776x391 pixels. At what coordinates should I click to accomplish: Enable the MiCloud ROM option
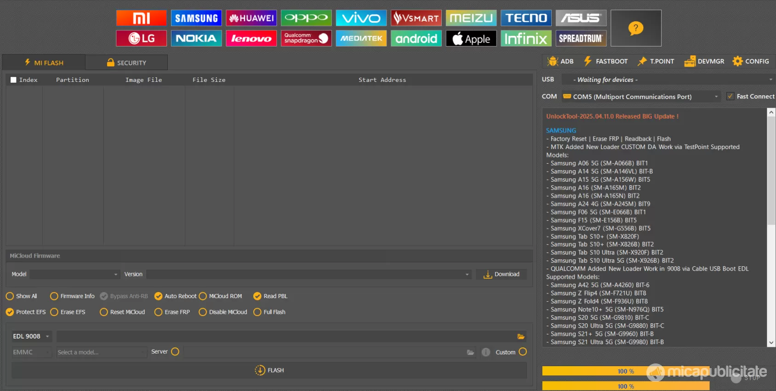point(203,296)
